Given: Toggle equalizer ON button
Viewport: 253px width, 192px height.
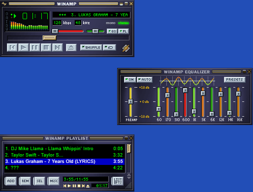Looking at the screenshot, I should pos(130,80).
